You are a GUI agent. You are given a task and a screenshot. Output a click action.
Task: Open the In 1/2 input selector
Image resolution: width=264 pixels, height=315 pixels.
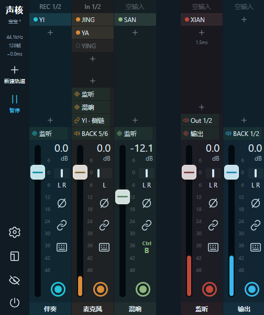point(93,7)
